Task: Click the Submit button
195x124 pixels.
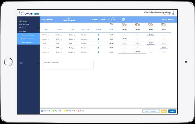Action: pos(172,111)
